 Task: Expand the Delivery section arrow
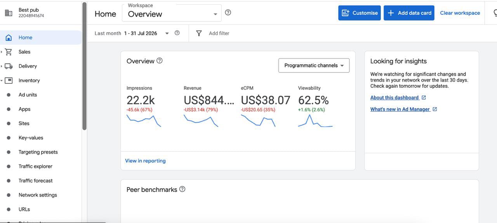[x=2, y=66]
